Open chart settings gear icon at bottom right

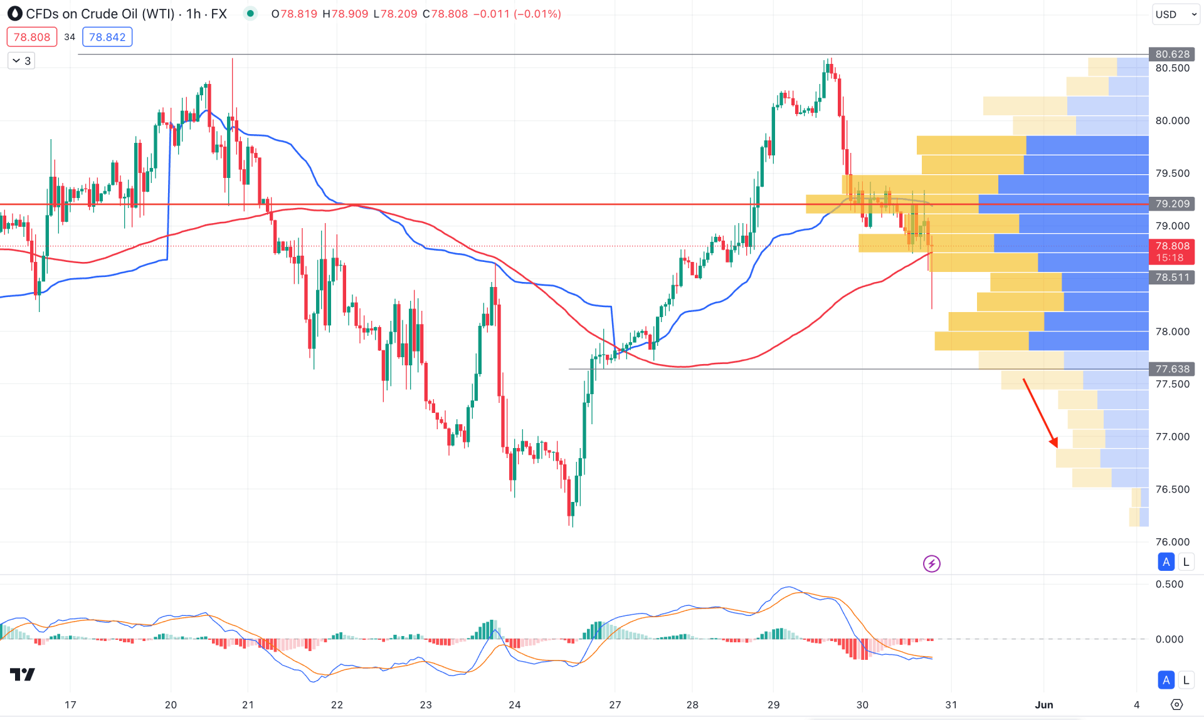click(1176, 704)
